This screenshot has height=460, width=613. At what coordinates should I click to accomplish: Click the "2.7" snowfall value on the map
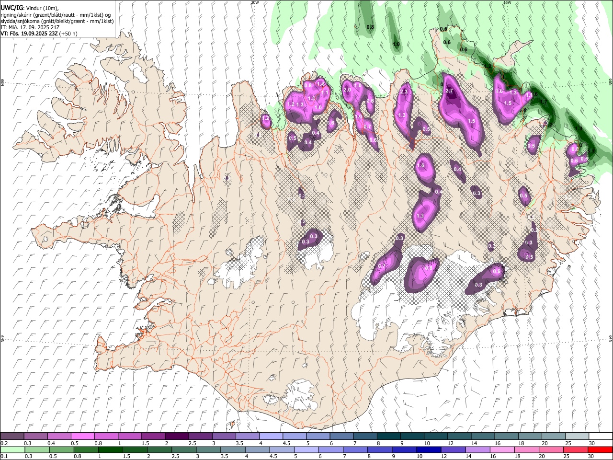coord(449,91)
